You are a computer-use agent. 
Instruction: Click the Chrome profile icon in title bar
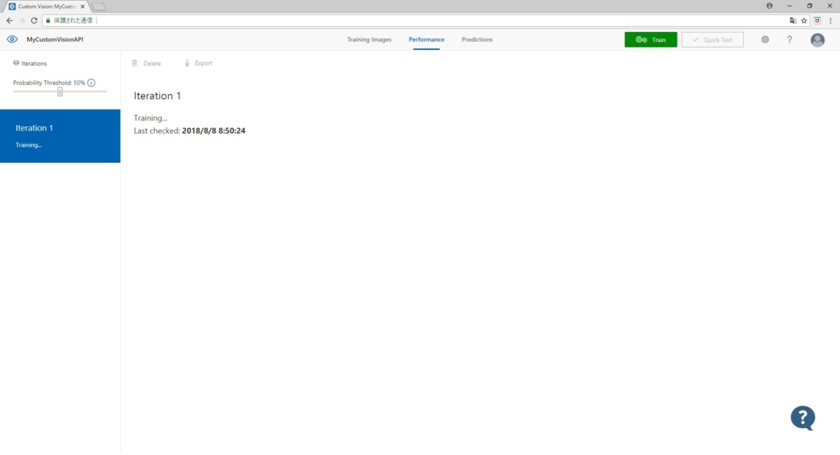[769, 6]
